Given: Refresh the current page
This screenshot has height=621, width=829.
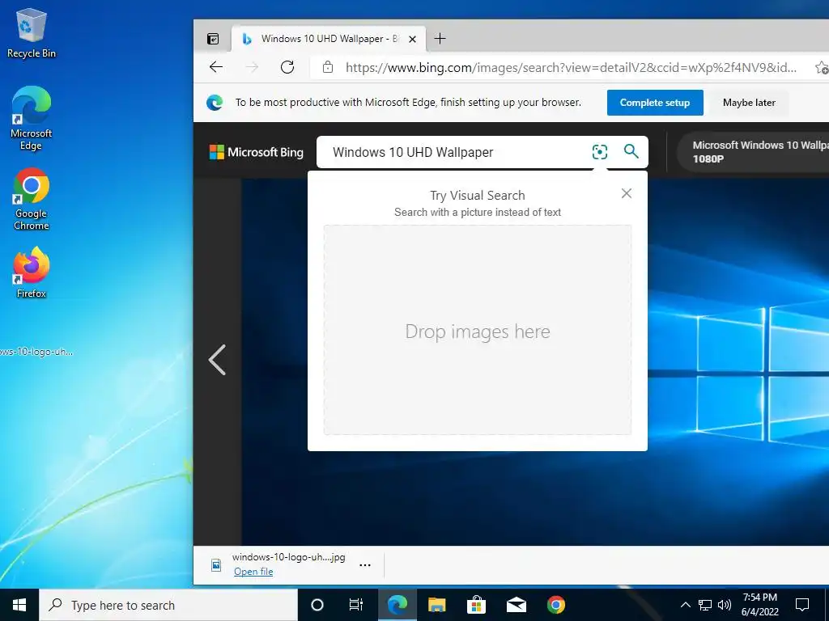Looking at the screenshot, I should pyautogui.click(x=287, y=67).
